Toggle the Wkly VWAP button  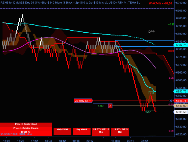tap(63, 131)
